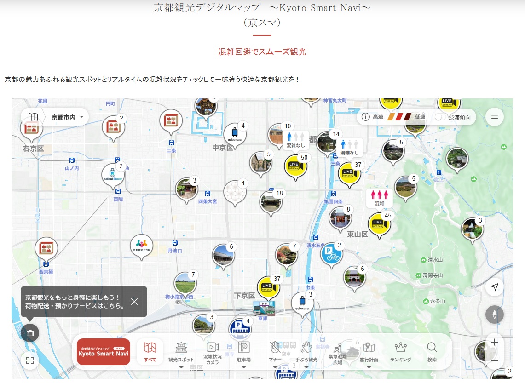Click the 検索 magnifying glass icon
The image size is (525, 389).
[432, 352]
